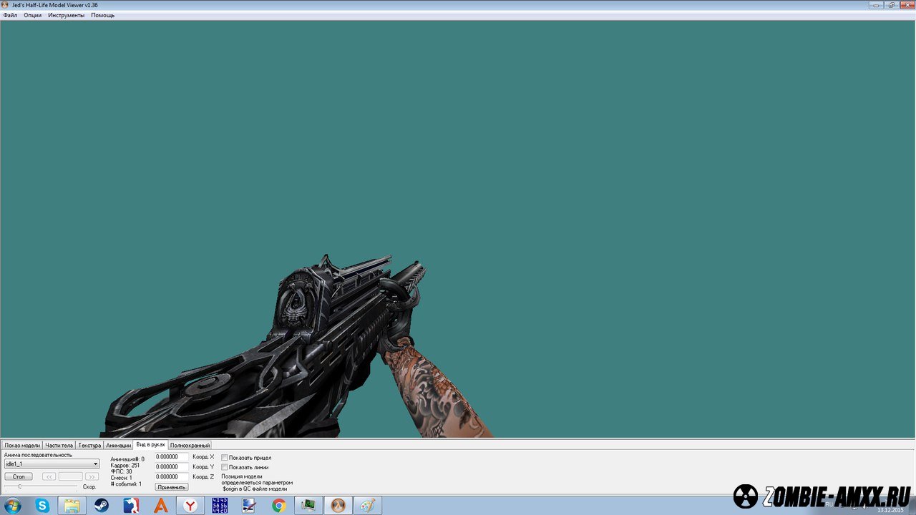
Task: Open the Файл menu
Action: [10, 15]
